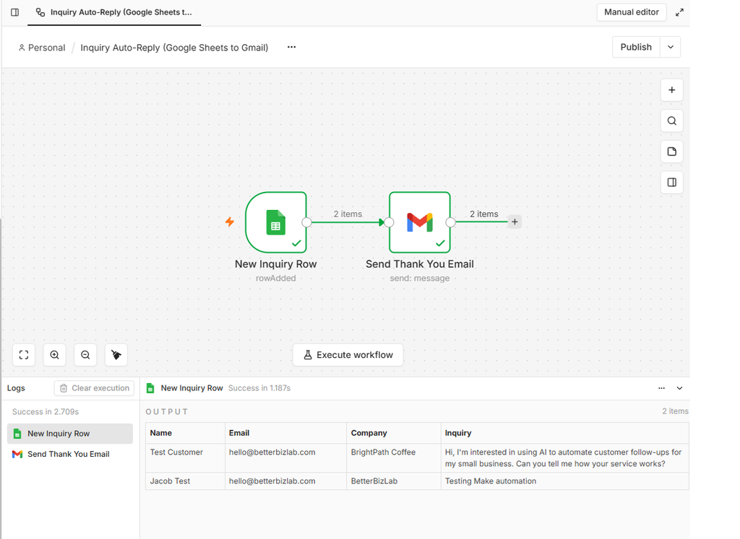Open the logs panel three-dots menu
This screenshot has width=740, height=539.
click(x=661, y=388)
